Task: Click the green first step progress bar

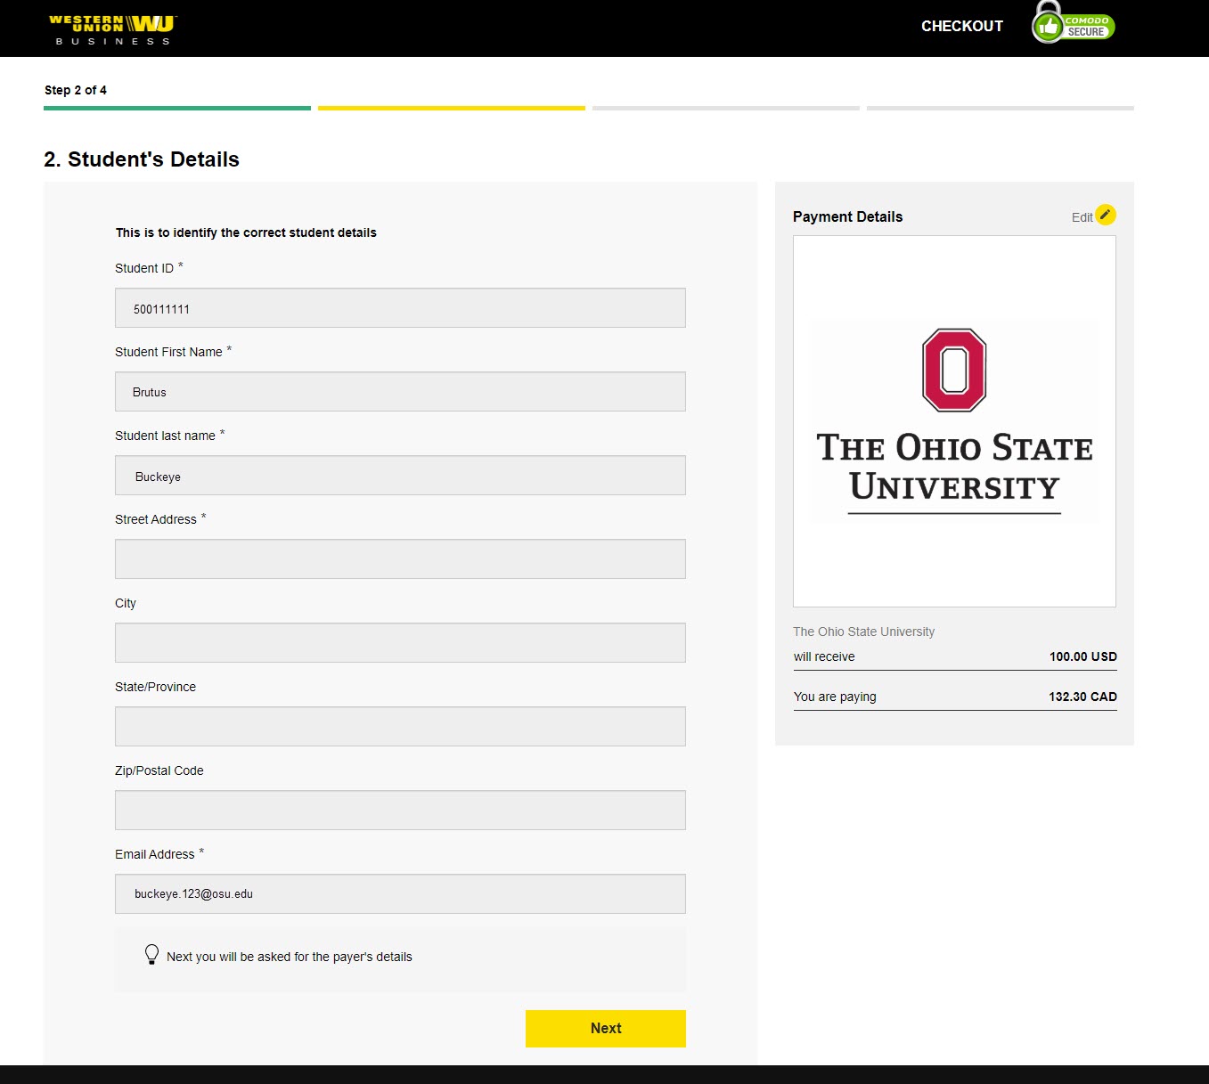Action: (x=177, y=108)
